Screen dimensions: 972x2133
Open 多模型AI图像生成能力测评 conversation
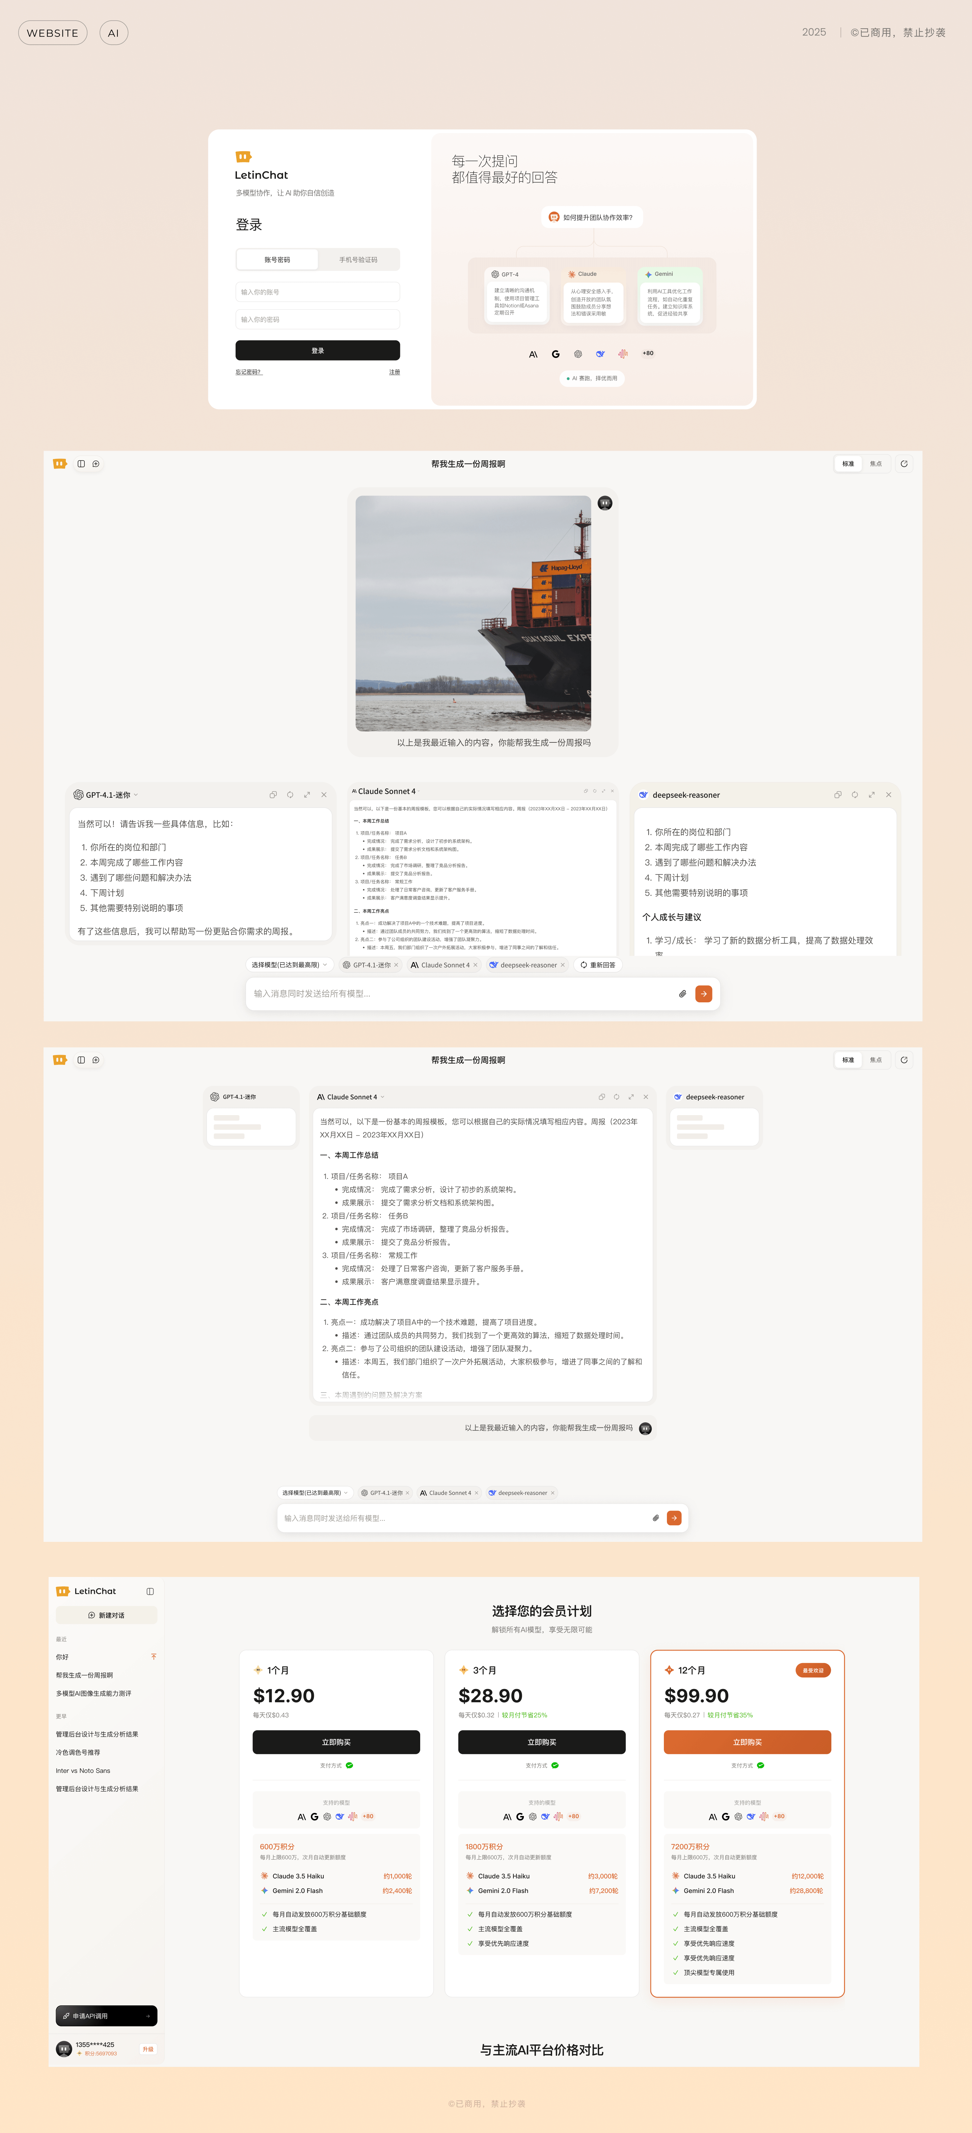tap(93, 1693)
